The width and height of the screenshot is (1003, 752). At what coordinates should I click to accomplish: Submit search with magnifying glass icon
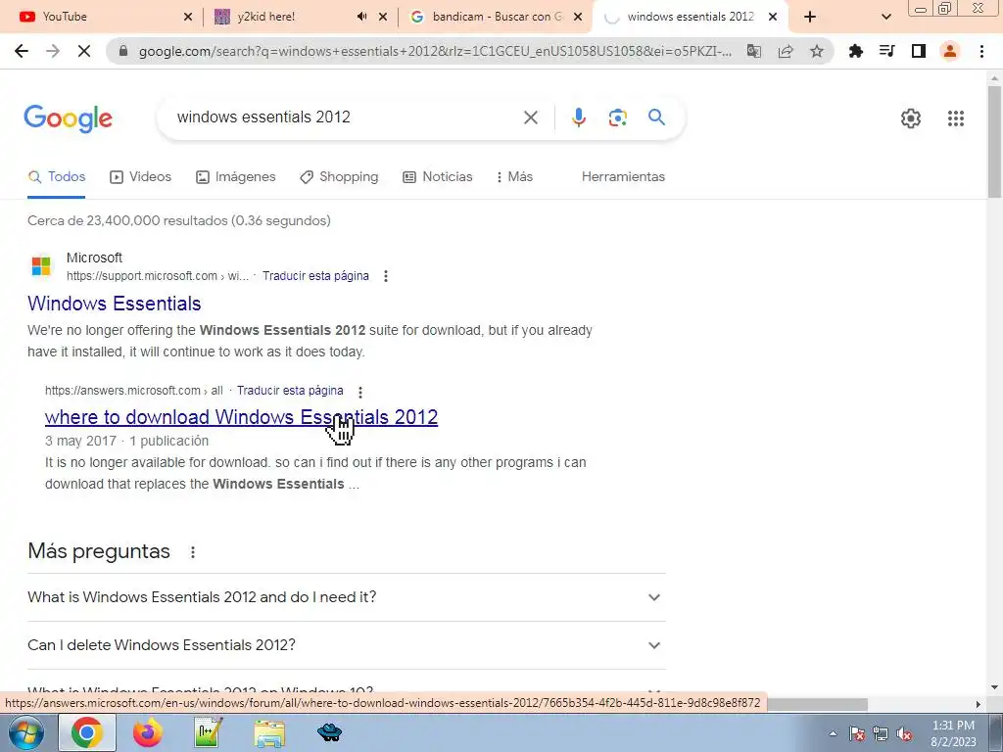point(656,117)
